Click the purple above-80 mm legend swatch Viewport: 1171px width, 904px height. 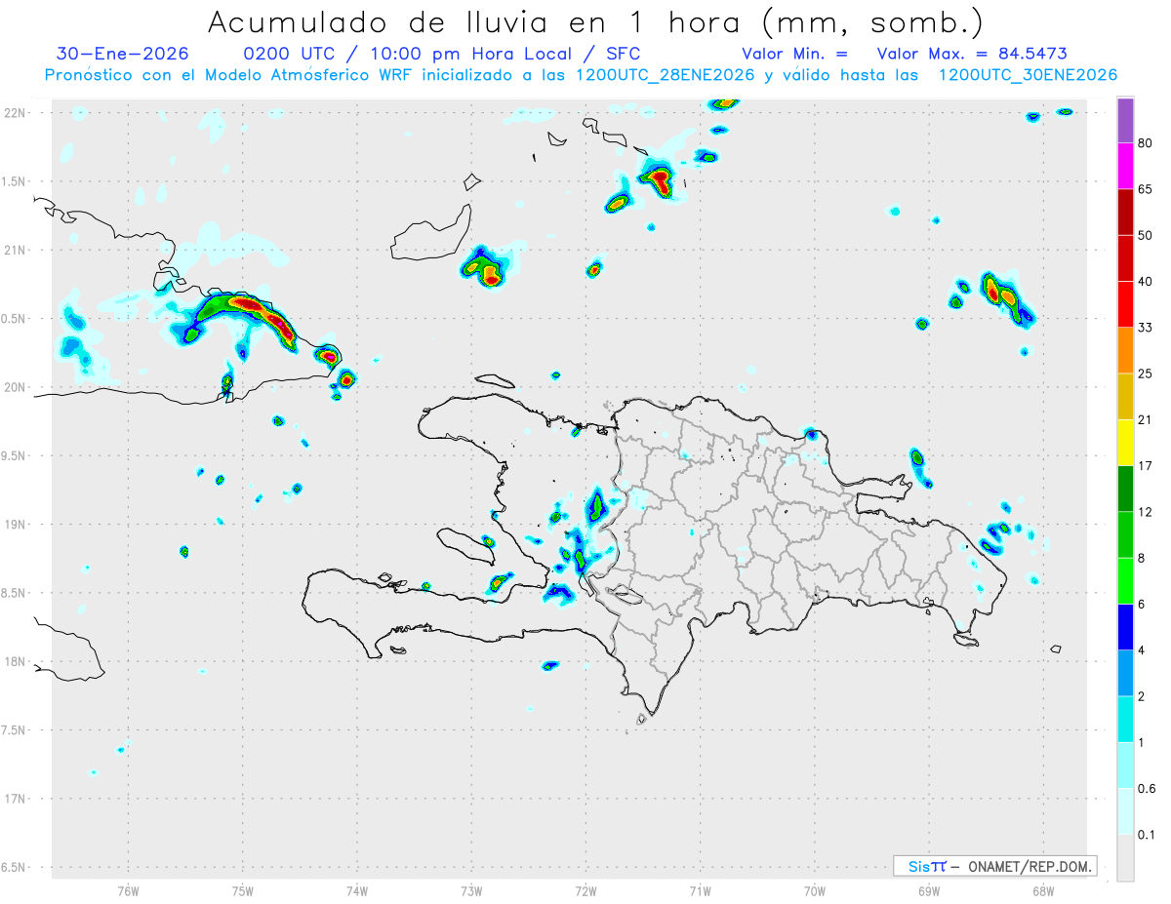(1124, 120)
